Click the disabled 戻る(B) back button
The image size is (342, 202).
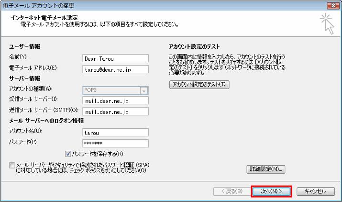tap(232, 191)
